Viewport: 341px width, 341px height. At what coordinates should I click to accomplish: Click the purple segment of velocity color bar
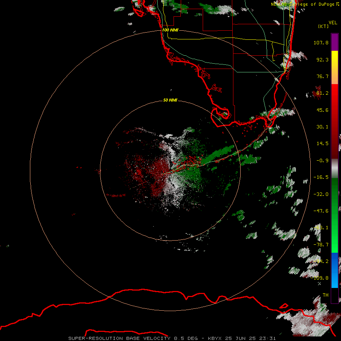click(335, 42)
